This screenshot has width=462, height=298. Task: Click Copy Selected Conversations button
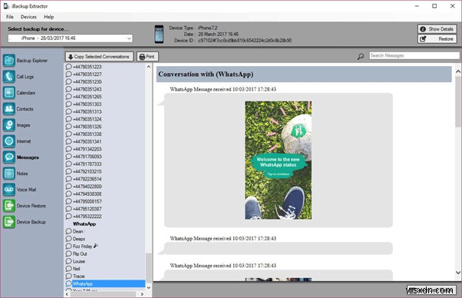99,57
